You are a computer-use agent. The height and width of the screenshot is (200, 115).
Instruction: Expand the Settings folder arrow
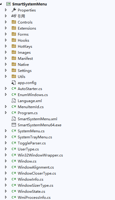6,70
